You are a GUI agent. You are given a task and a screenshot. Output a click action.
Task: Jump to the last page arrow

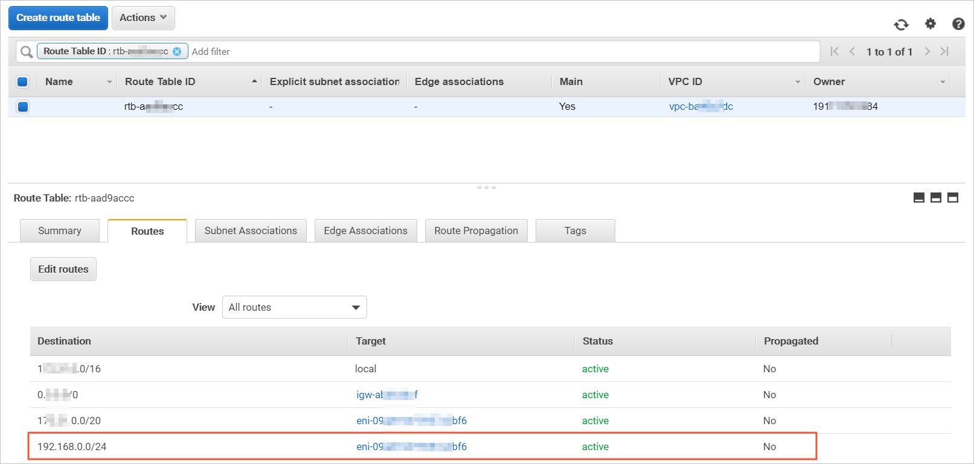945,51
